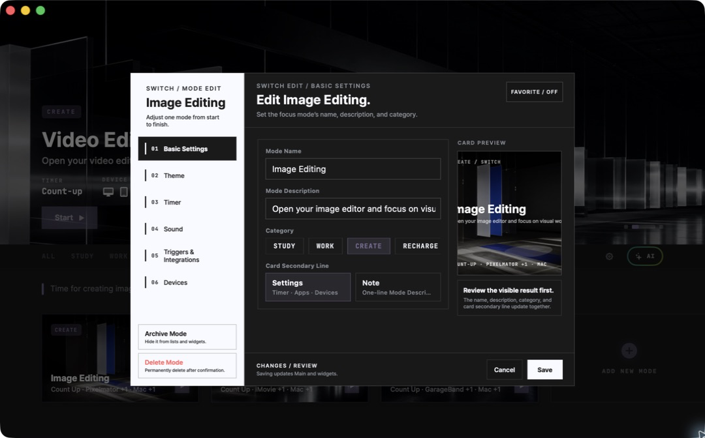705x438 pixels.
Task: Open the Basic Settings step
Action: (187, 149)
